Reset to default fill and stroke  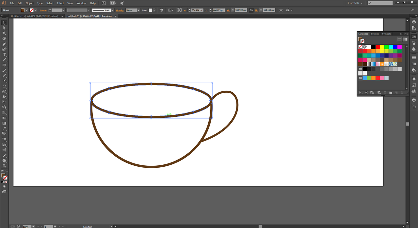tap(2, 171)
